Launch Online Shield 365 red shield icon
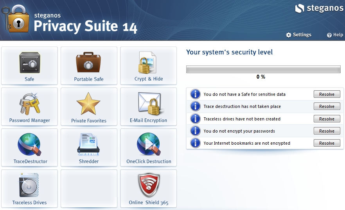 149,185
